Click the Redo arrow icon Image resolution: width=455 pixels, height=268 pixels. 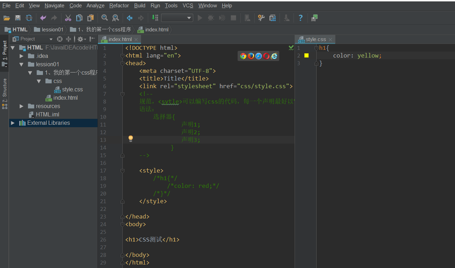54,18
